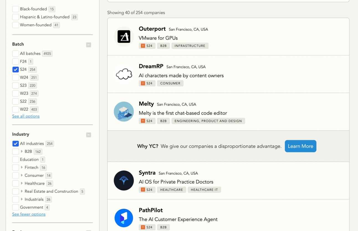Image resolution: width=358 pixels, height=231 pixels.
Task: Click the 'VMware for GPUs' description
Action: click(158, 38)
